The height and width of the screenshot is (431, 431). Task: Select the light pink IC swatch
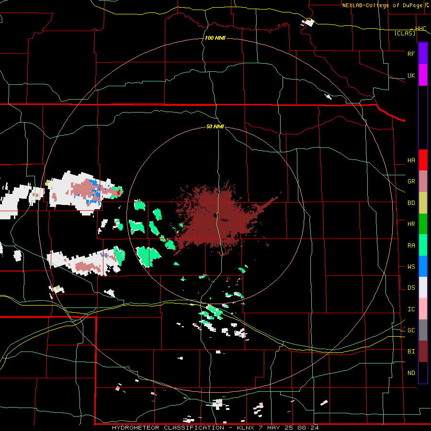[423, 309]
